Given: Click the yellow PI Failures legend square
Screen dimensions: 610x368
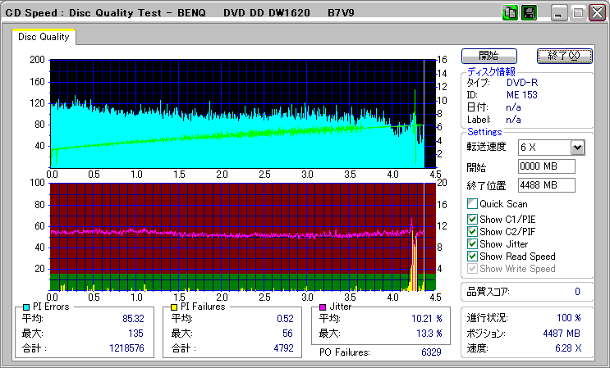Looking at the screenshot, I should click(x=174, y=307).
